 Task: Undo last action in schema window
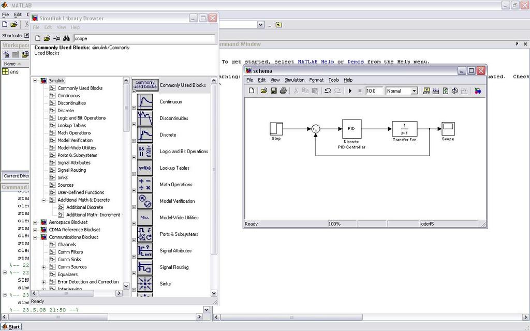click(x=328, y=91)
